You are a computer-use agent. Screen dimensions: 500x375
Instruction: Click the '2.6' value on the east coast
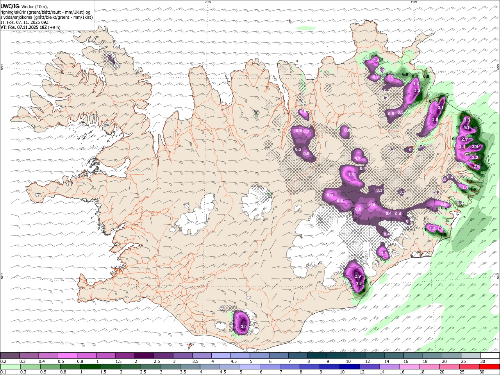(477, 166)
